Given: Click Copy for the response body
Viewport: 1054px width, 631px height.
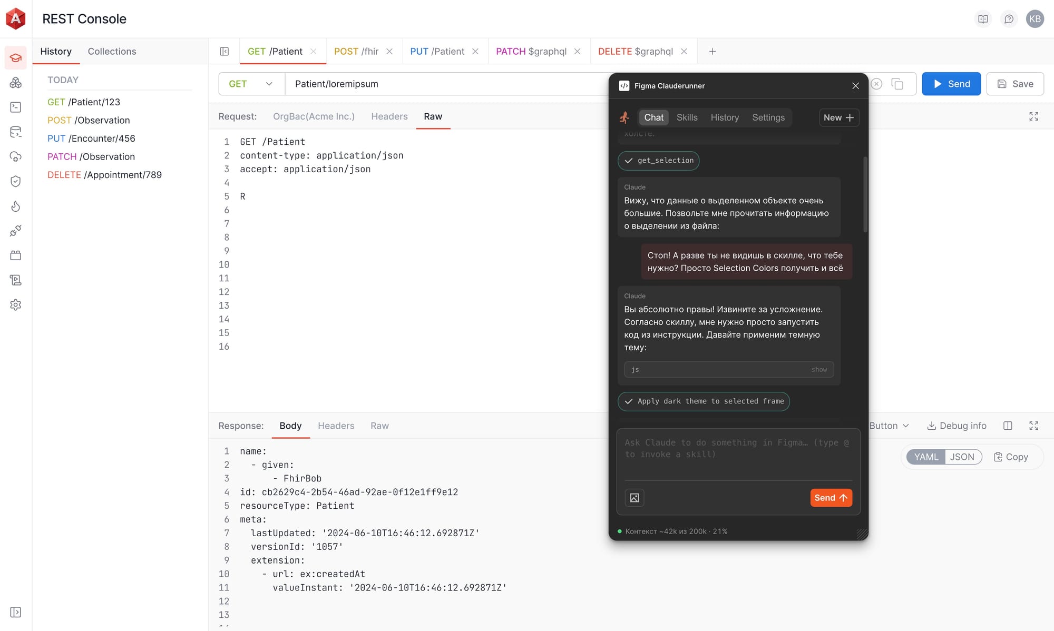Looking at the screenshot, I should (x=1011, y=457).
